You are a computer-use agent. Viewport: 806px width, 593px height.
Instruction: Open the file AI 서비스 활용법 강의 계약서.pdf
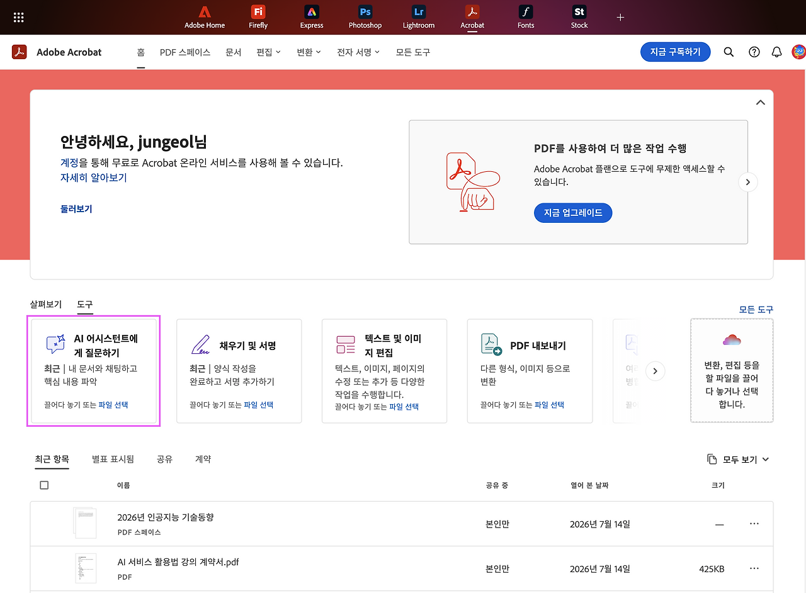tap(178, 562)
